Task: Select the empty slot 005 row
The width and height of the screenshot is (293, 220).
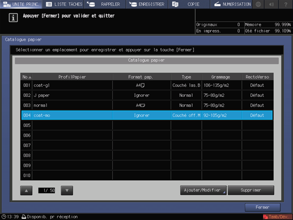Action: click(x=147, y=125)
